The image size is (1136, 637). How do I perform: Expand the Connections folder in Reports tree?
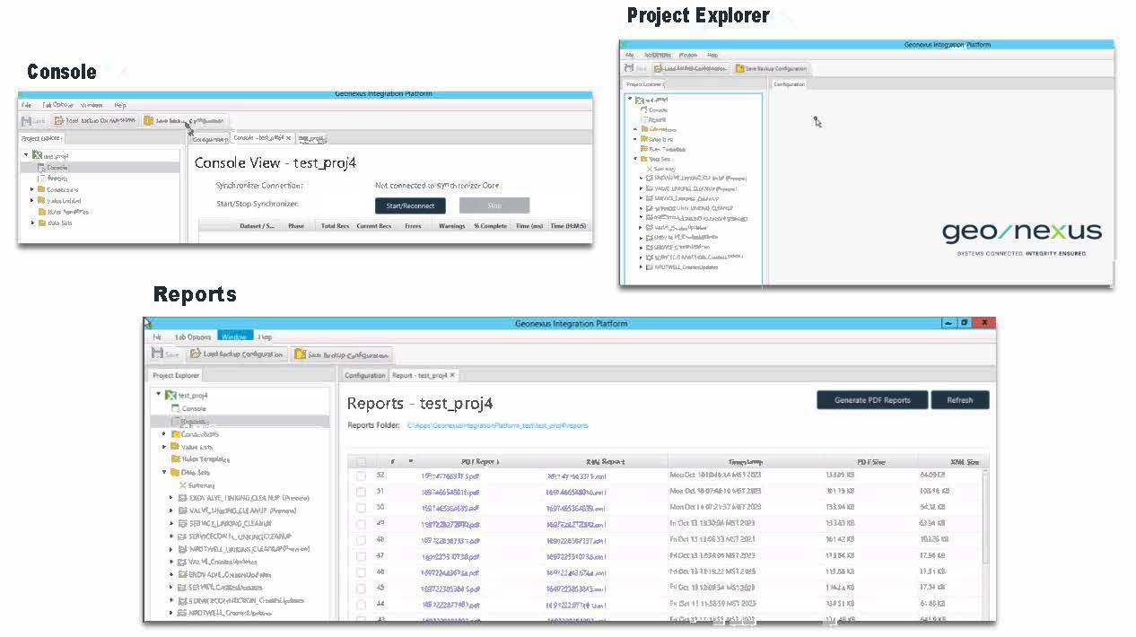click(x=164, y=434)
